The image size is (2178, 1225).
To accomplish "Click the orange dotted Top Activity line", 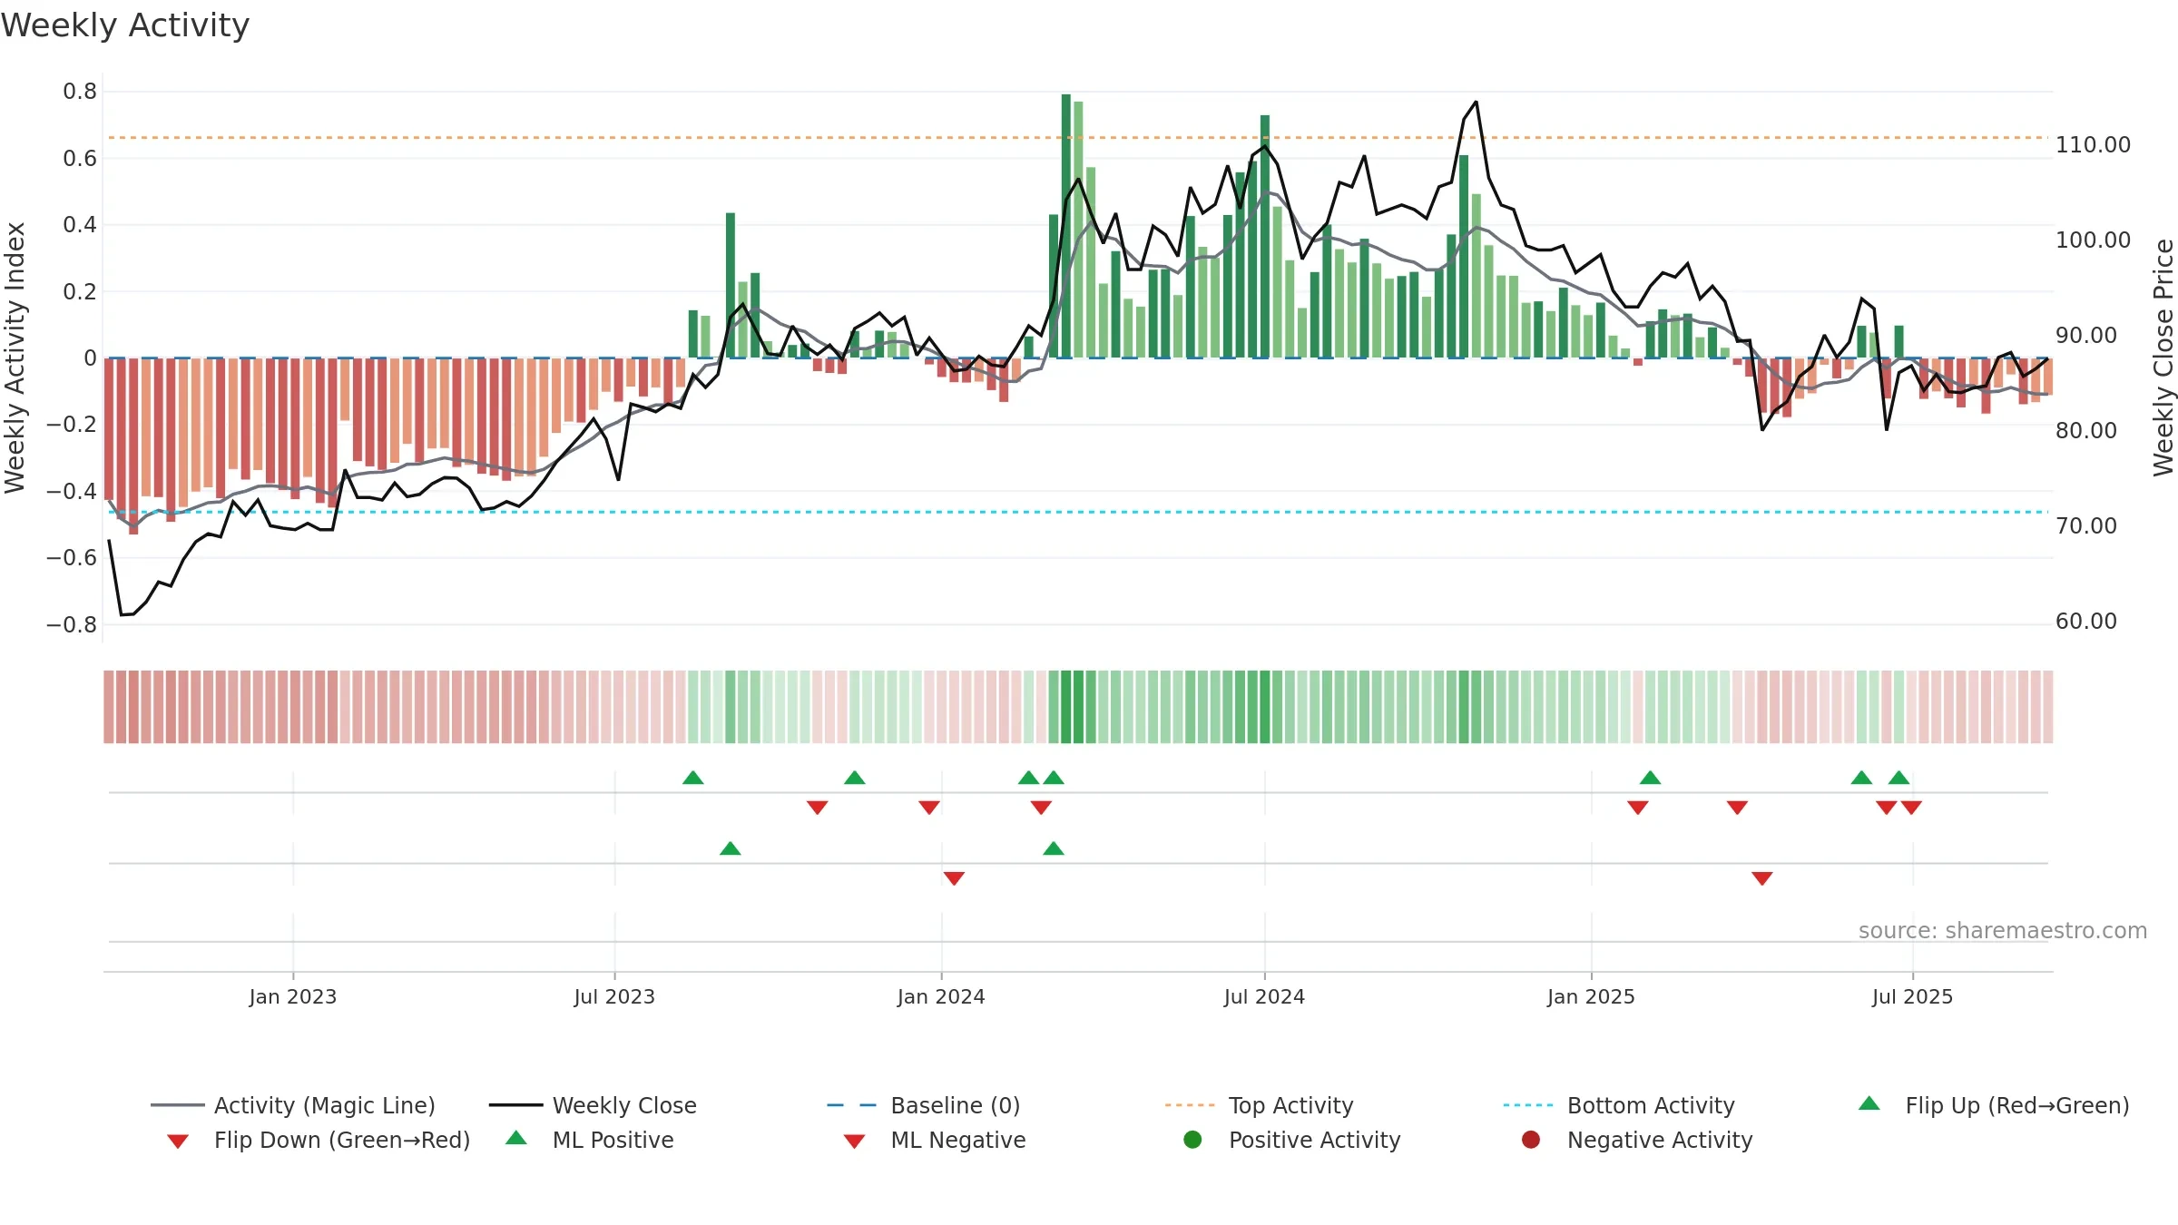I will tap(1078, 138).
